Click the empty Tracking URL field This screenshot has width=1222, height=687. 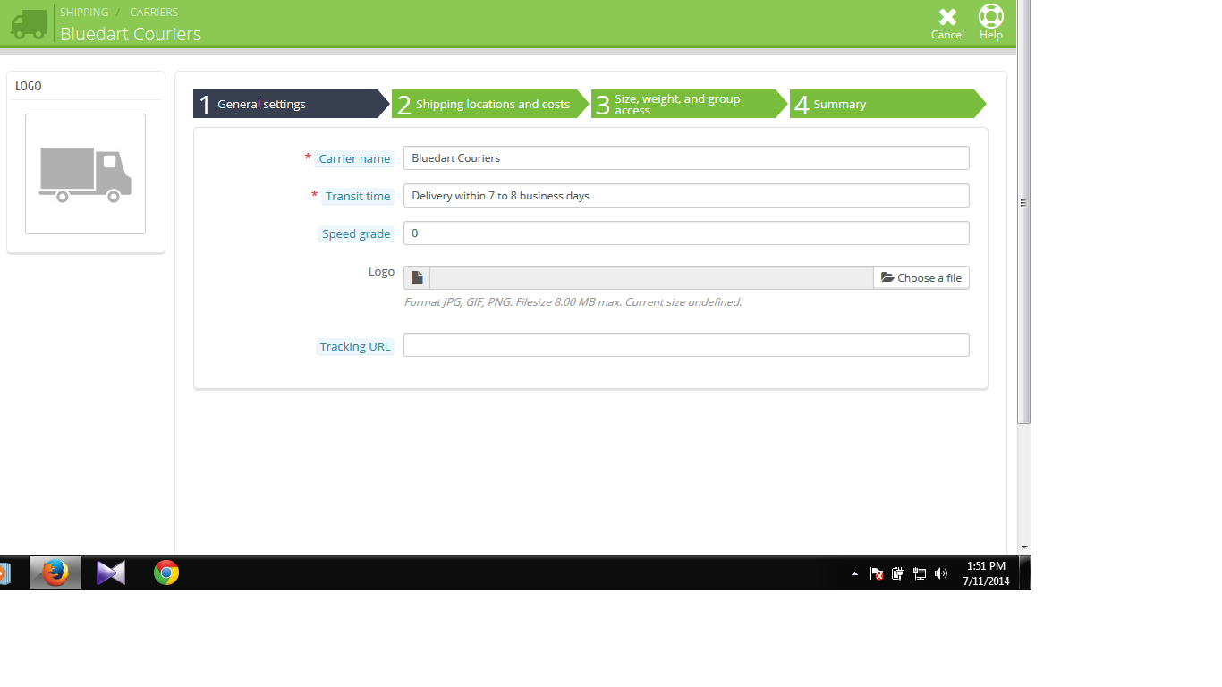[x=686, y=345]
